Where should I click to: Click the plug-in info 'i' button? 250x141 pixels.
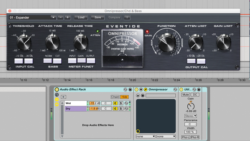pos(127,17)
